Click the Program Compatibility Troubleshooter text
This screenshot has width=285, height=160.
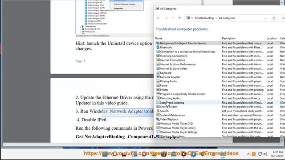pos(183,94)
